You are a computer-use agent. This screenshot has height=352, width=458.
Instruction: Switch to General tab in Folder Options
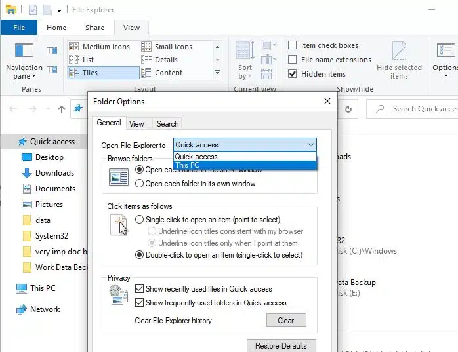[109, 123]
